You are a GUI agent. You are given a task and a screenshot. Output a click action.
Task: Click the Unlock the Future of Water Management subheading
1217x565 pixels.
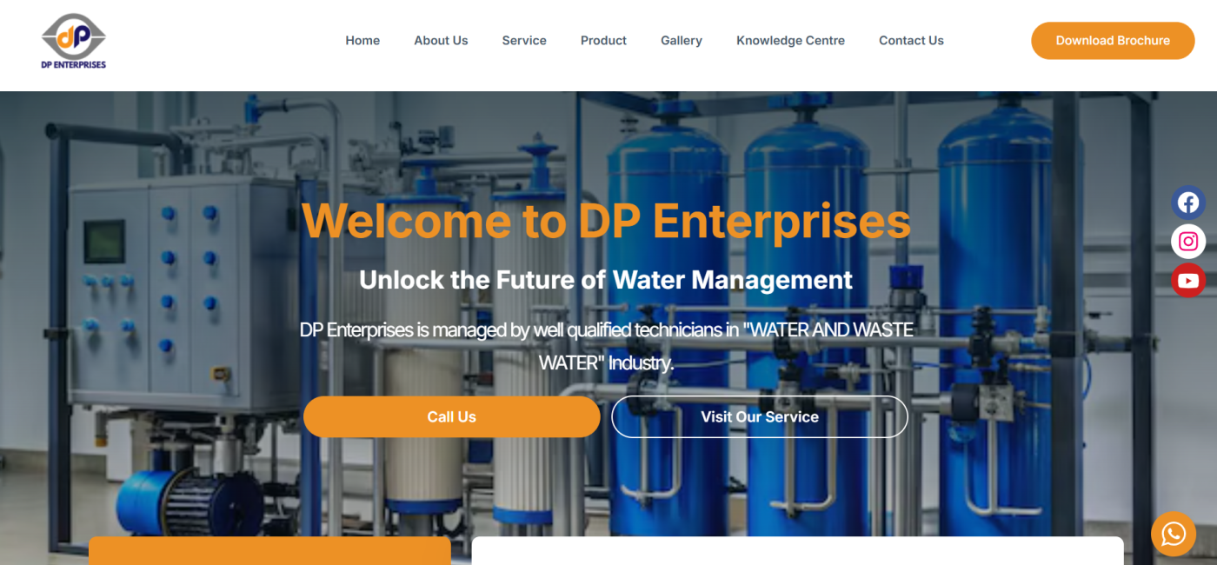606,280
